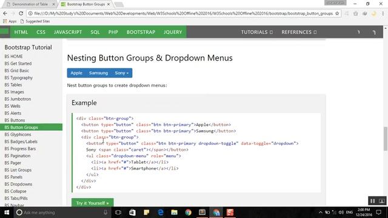Click the last icon on the dark navbar

pyautogui.click(x=374, y=32)
